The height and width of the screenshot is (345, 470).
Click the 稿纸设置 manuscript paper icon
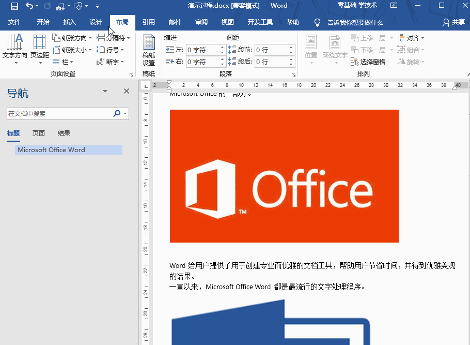[149, 50]
